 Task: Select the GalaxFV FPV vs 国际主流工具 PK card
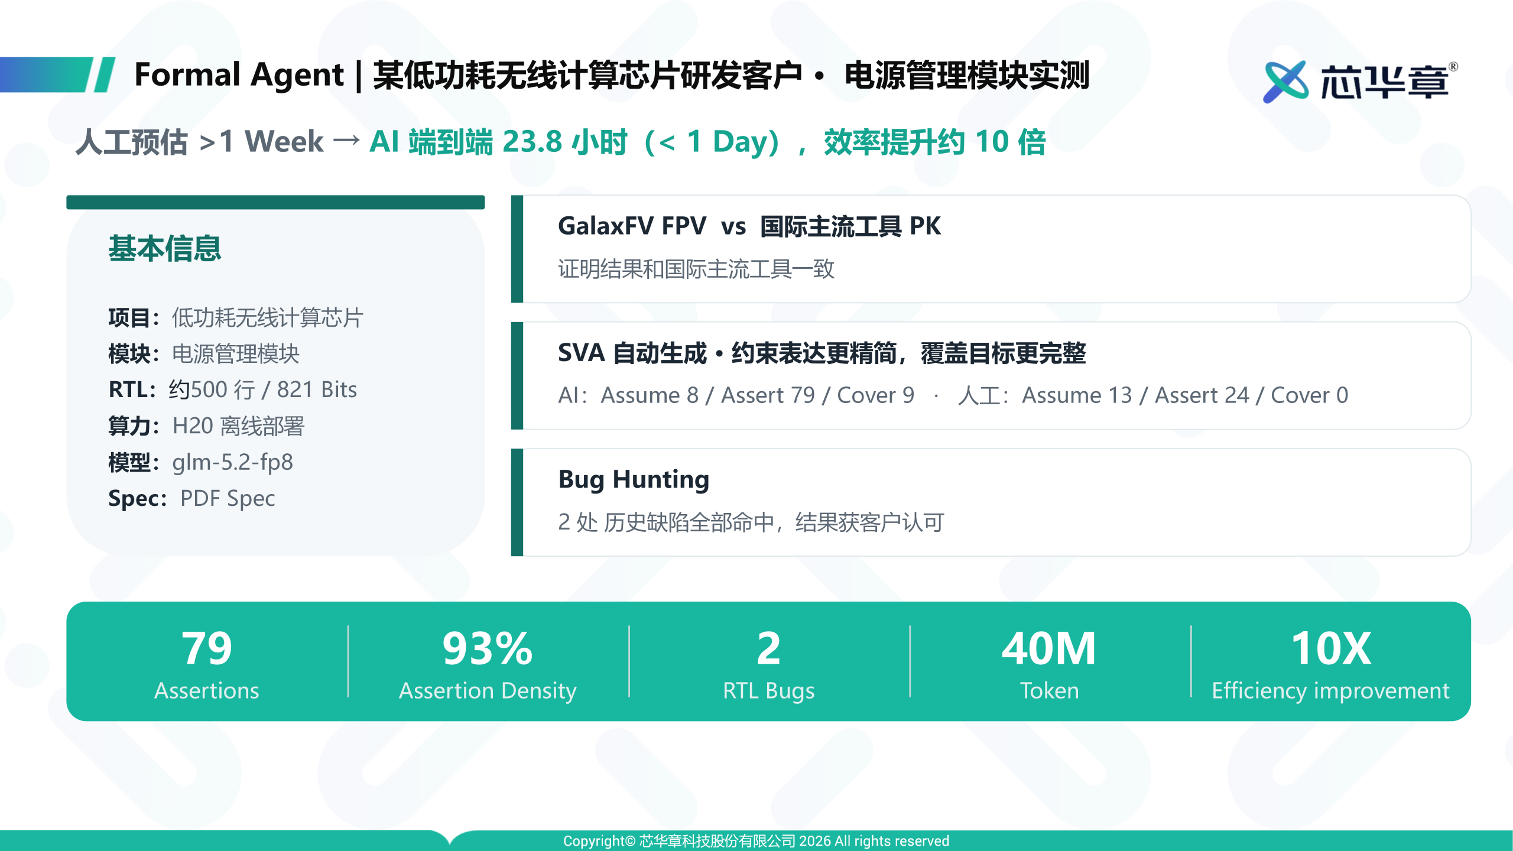tap(991, 249)
